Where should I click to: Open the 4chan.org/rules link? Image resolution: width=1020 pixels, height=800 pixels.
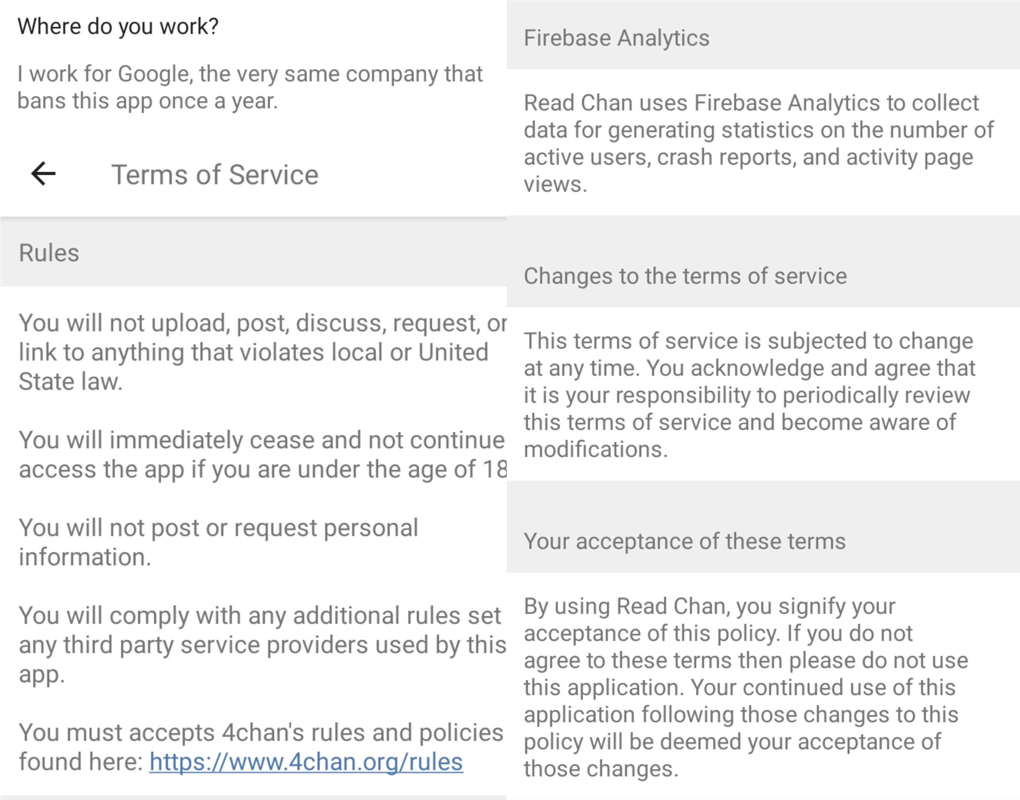coord(306,762)
